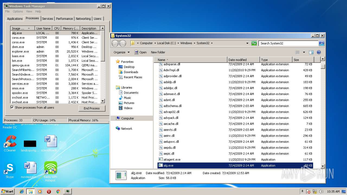
Task: Sort files by Date modified column
Action: click(x=243, y=60)
